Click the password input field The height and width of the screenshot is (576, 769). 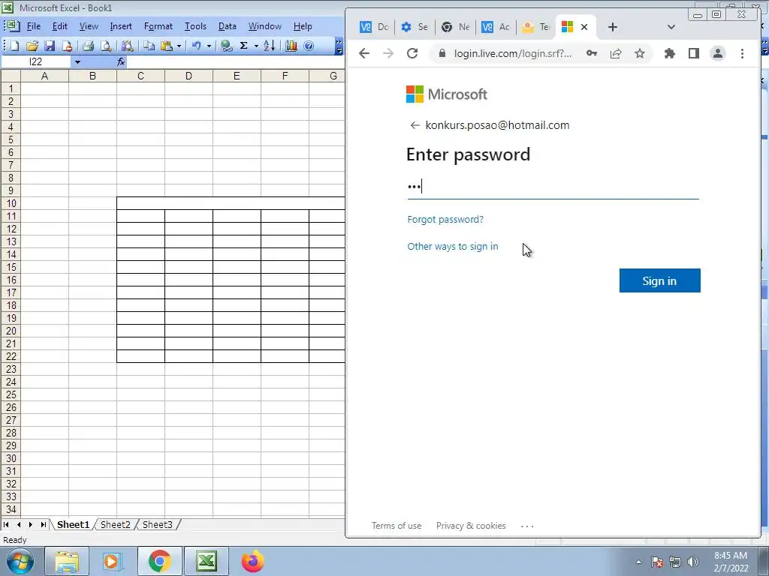tap(553, 187)
